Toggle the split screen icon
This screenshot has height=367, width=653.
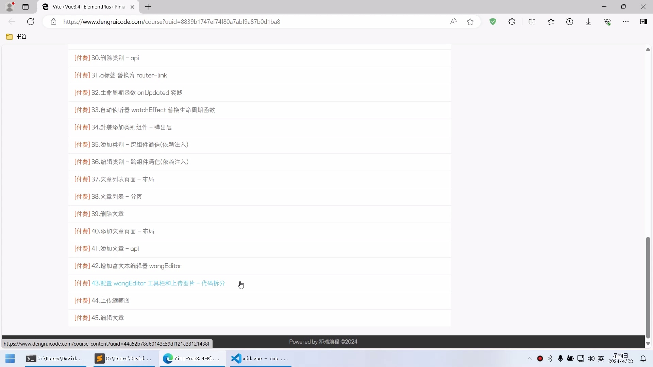click(532, 22)
